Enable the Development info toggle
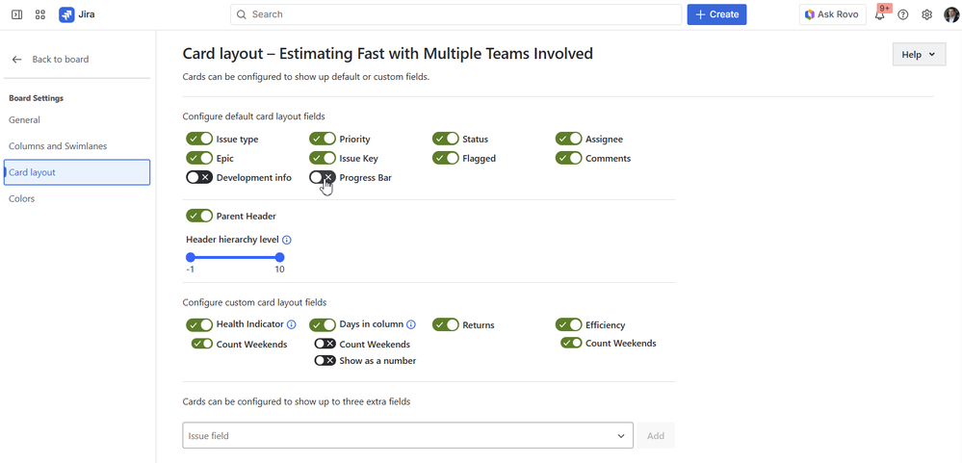 [199, 178]
